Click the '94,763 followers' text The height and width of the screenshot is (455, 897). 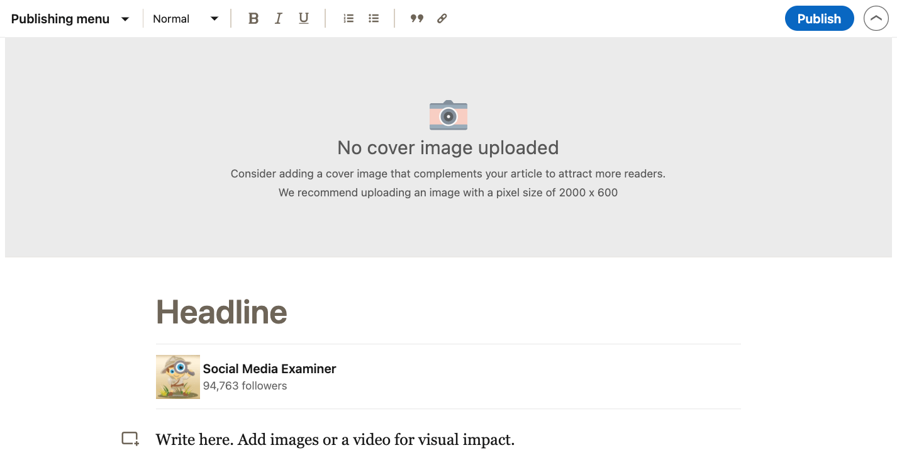[x=245, y=386]
